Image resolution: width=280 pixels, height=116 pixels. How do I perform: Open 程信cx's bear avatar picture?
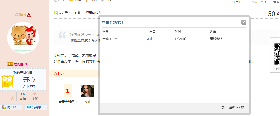[23, 38]
